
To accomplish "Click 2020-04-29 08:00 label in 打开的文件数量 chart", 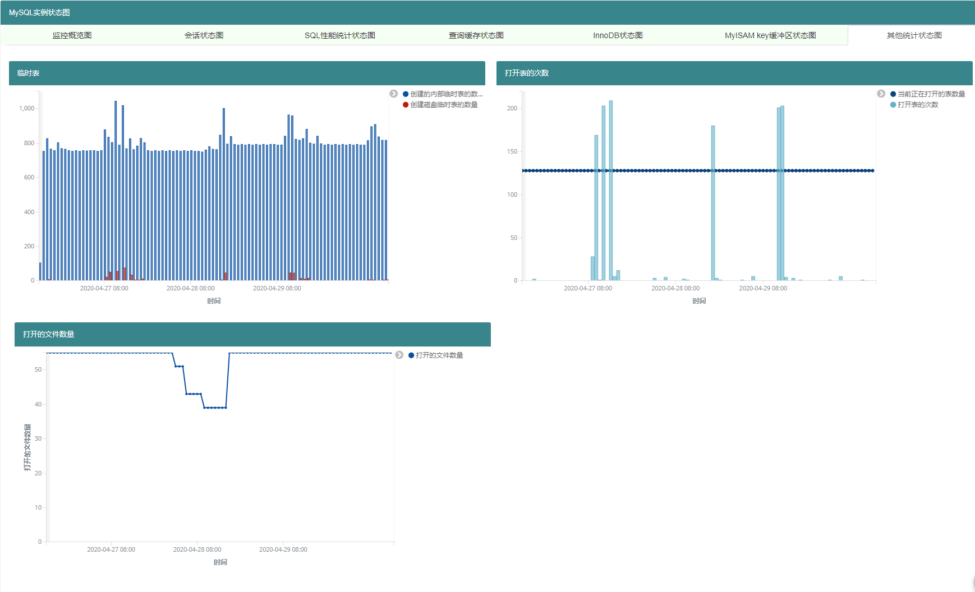I will [283, 549].
